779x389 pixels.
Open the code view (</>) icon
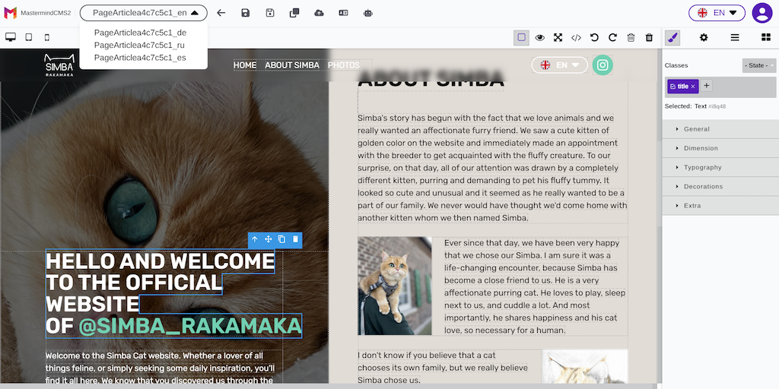(576, 37)
